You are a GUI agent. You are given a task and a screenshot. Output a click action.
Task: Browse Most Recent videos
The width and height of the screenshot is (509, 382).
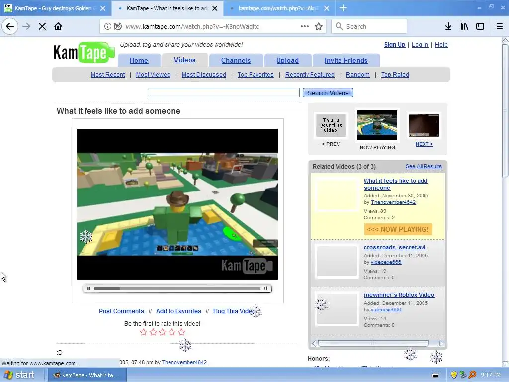108,75
